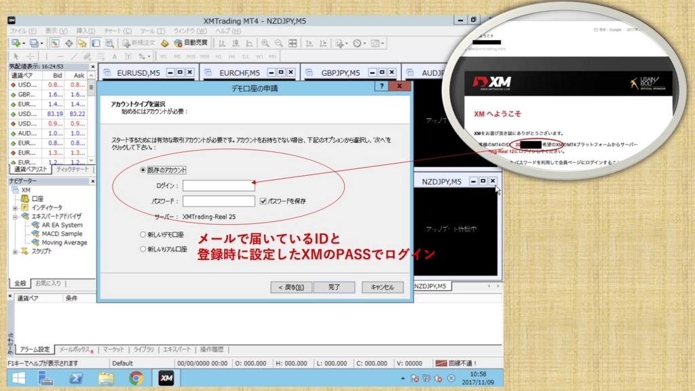695x391 pixels.
Task: Switch to the mailbox tab in Terminal
Action: pyautogui.click(x=76, y=350)
